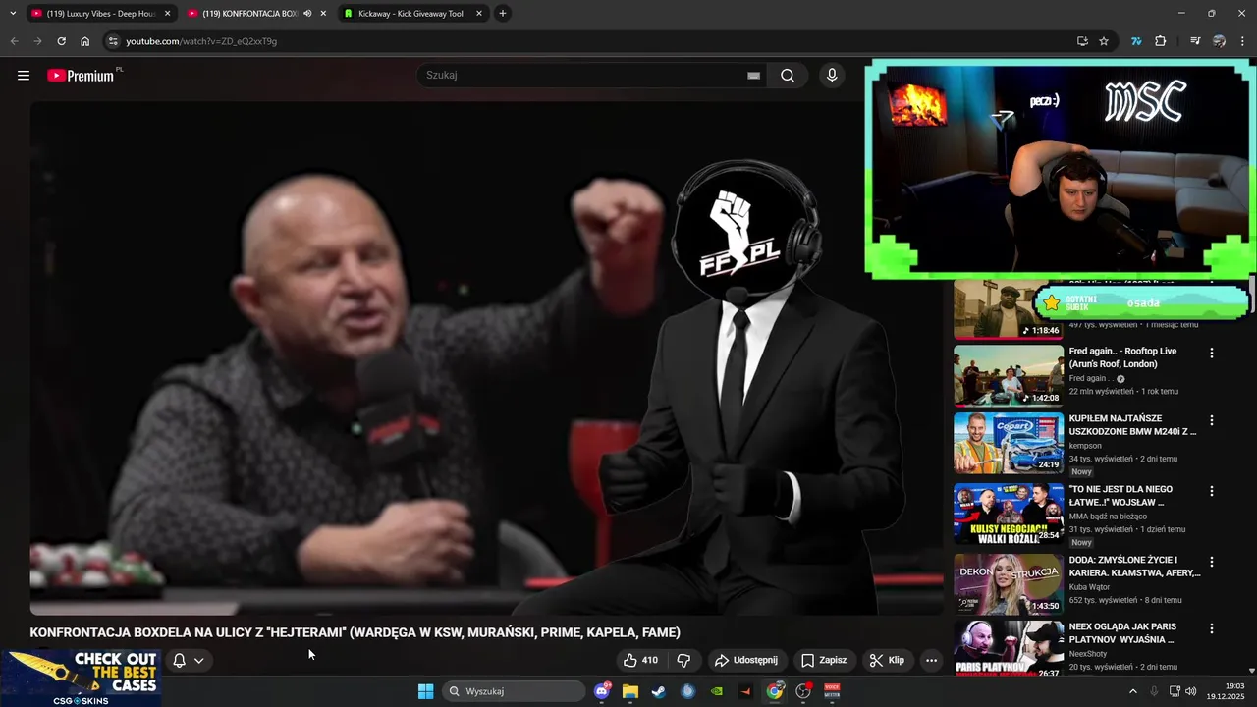Open the YouTube hamburger guide menu
This screenshot has width=1257, height=707.
[x=24, y=76]
